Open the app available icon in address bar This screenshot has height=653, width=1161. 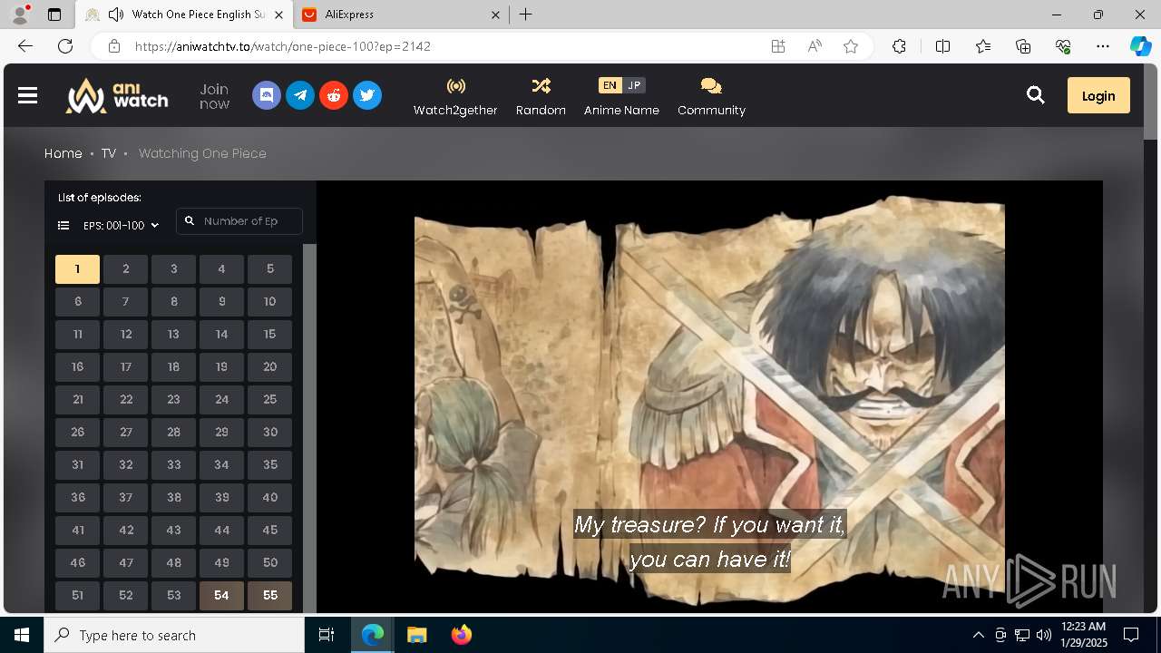(778, 46)
